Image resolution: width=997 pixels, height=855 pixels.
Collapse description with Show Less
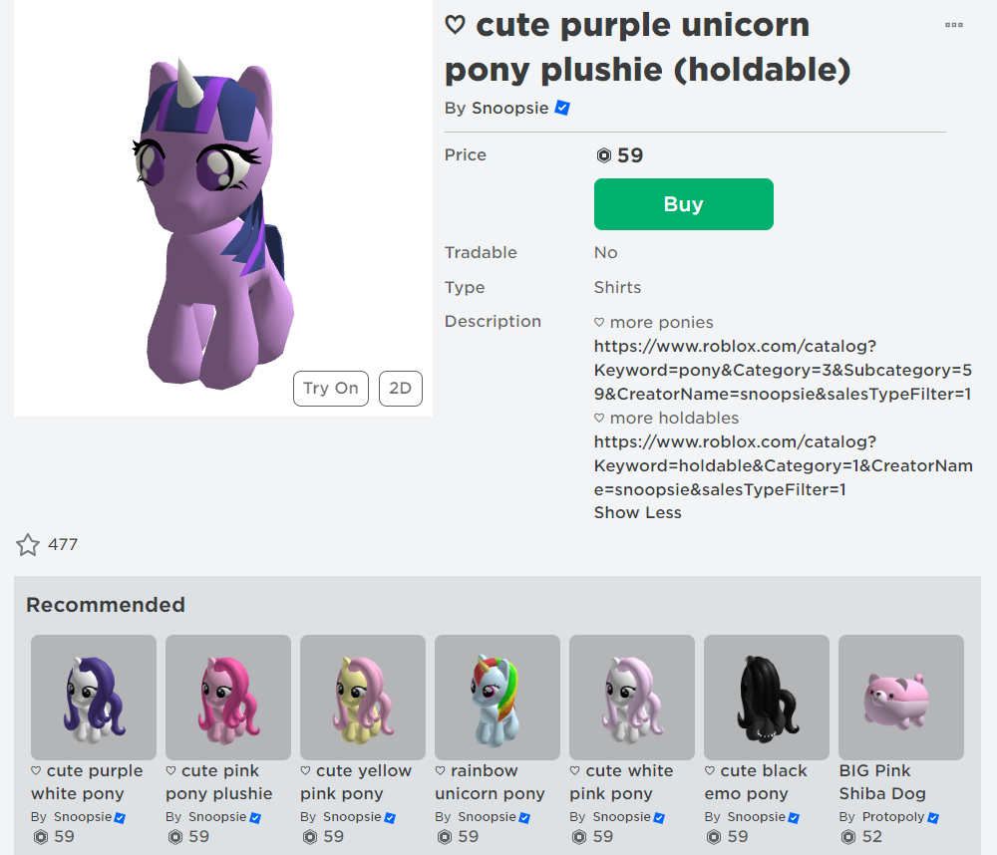coord(637,513)
